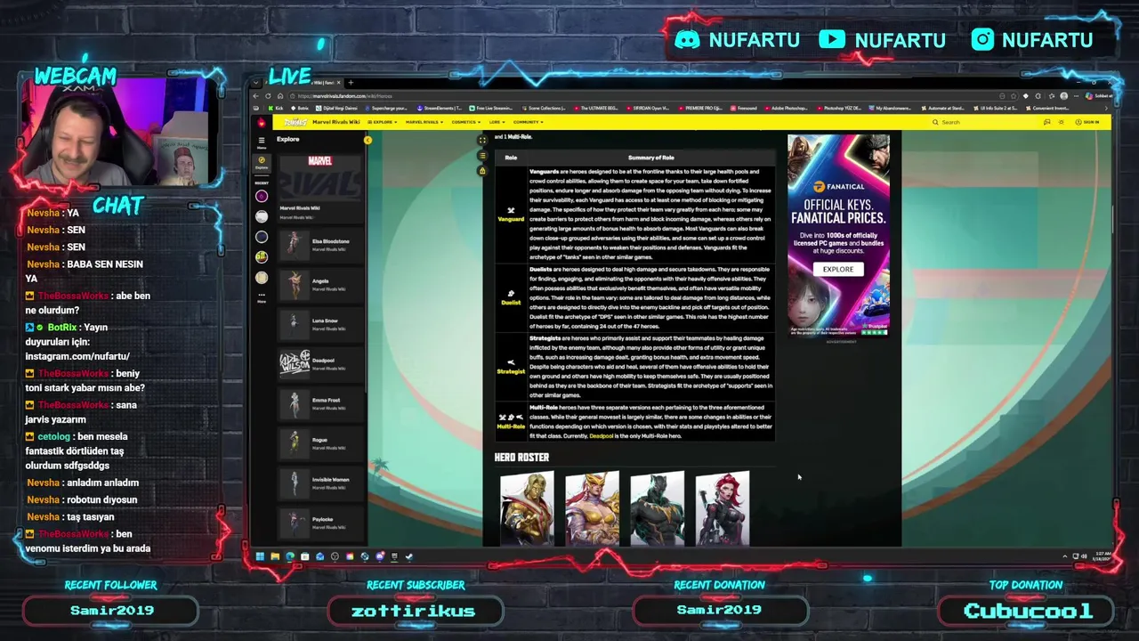Open Angela entry in Explore panel
1139x641 pixels.
point(319,284)
